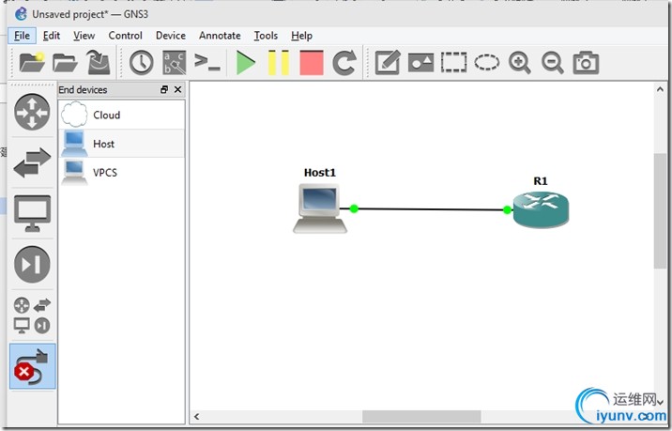
Task: Select the R1 router node
Action: (x=541, y=209)
